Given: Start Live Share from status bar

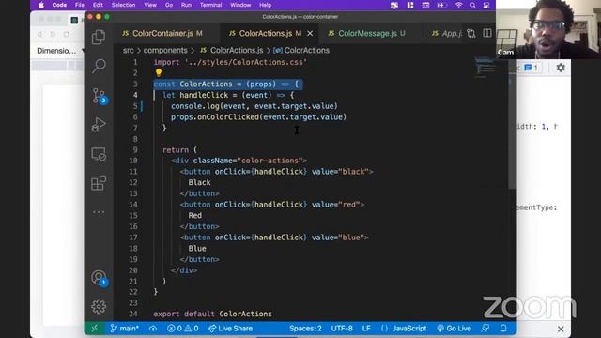Looking at the screenshot, I should tap(230, 329).
